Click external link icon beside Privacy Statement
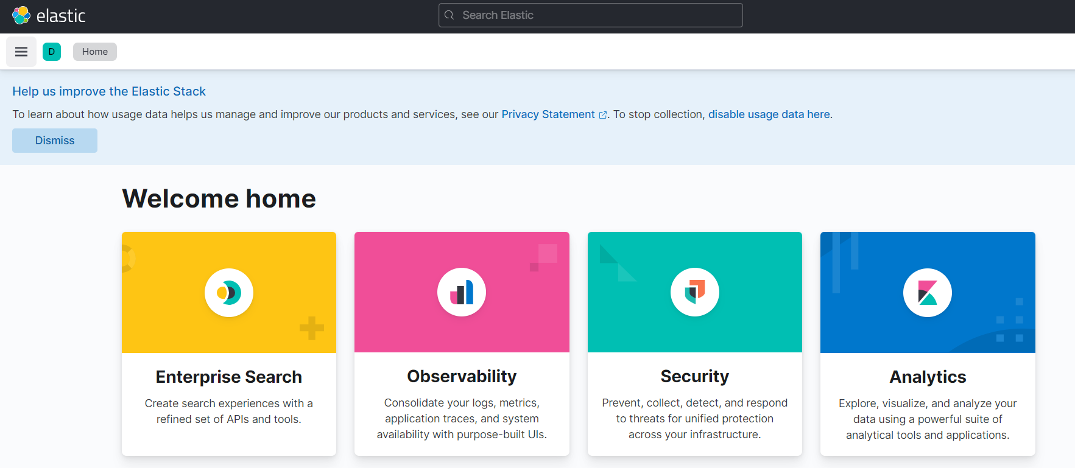The image size is (1075, 468). click(603, 115)
